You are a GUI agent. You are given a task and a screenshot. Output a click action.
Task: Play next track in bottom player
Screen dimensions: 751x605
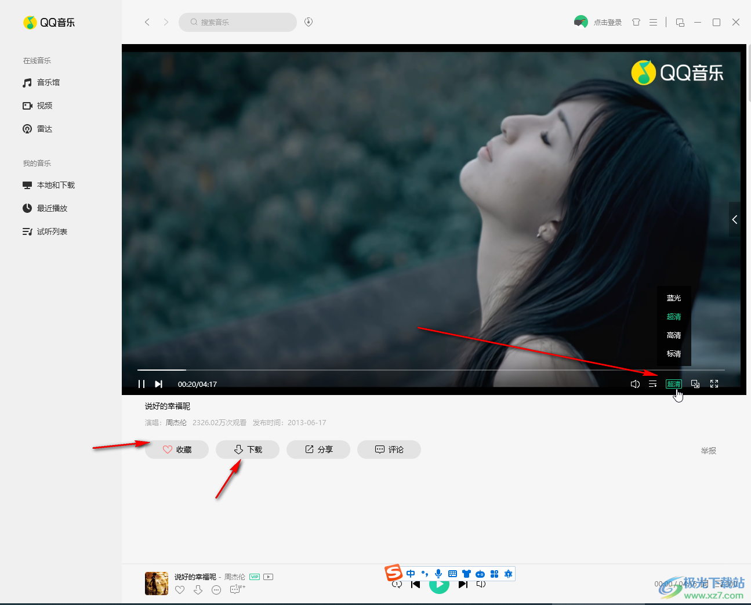pos(463,585)
